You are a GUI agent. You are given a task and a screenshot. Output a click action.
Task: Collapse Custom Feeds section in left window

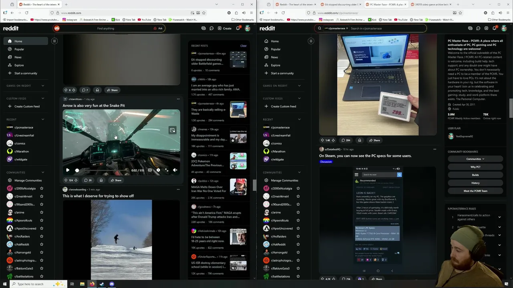pyautogui.click(x=43, y=98)
